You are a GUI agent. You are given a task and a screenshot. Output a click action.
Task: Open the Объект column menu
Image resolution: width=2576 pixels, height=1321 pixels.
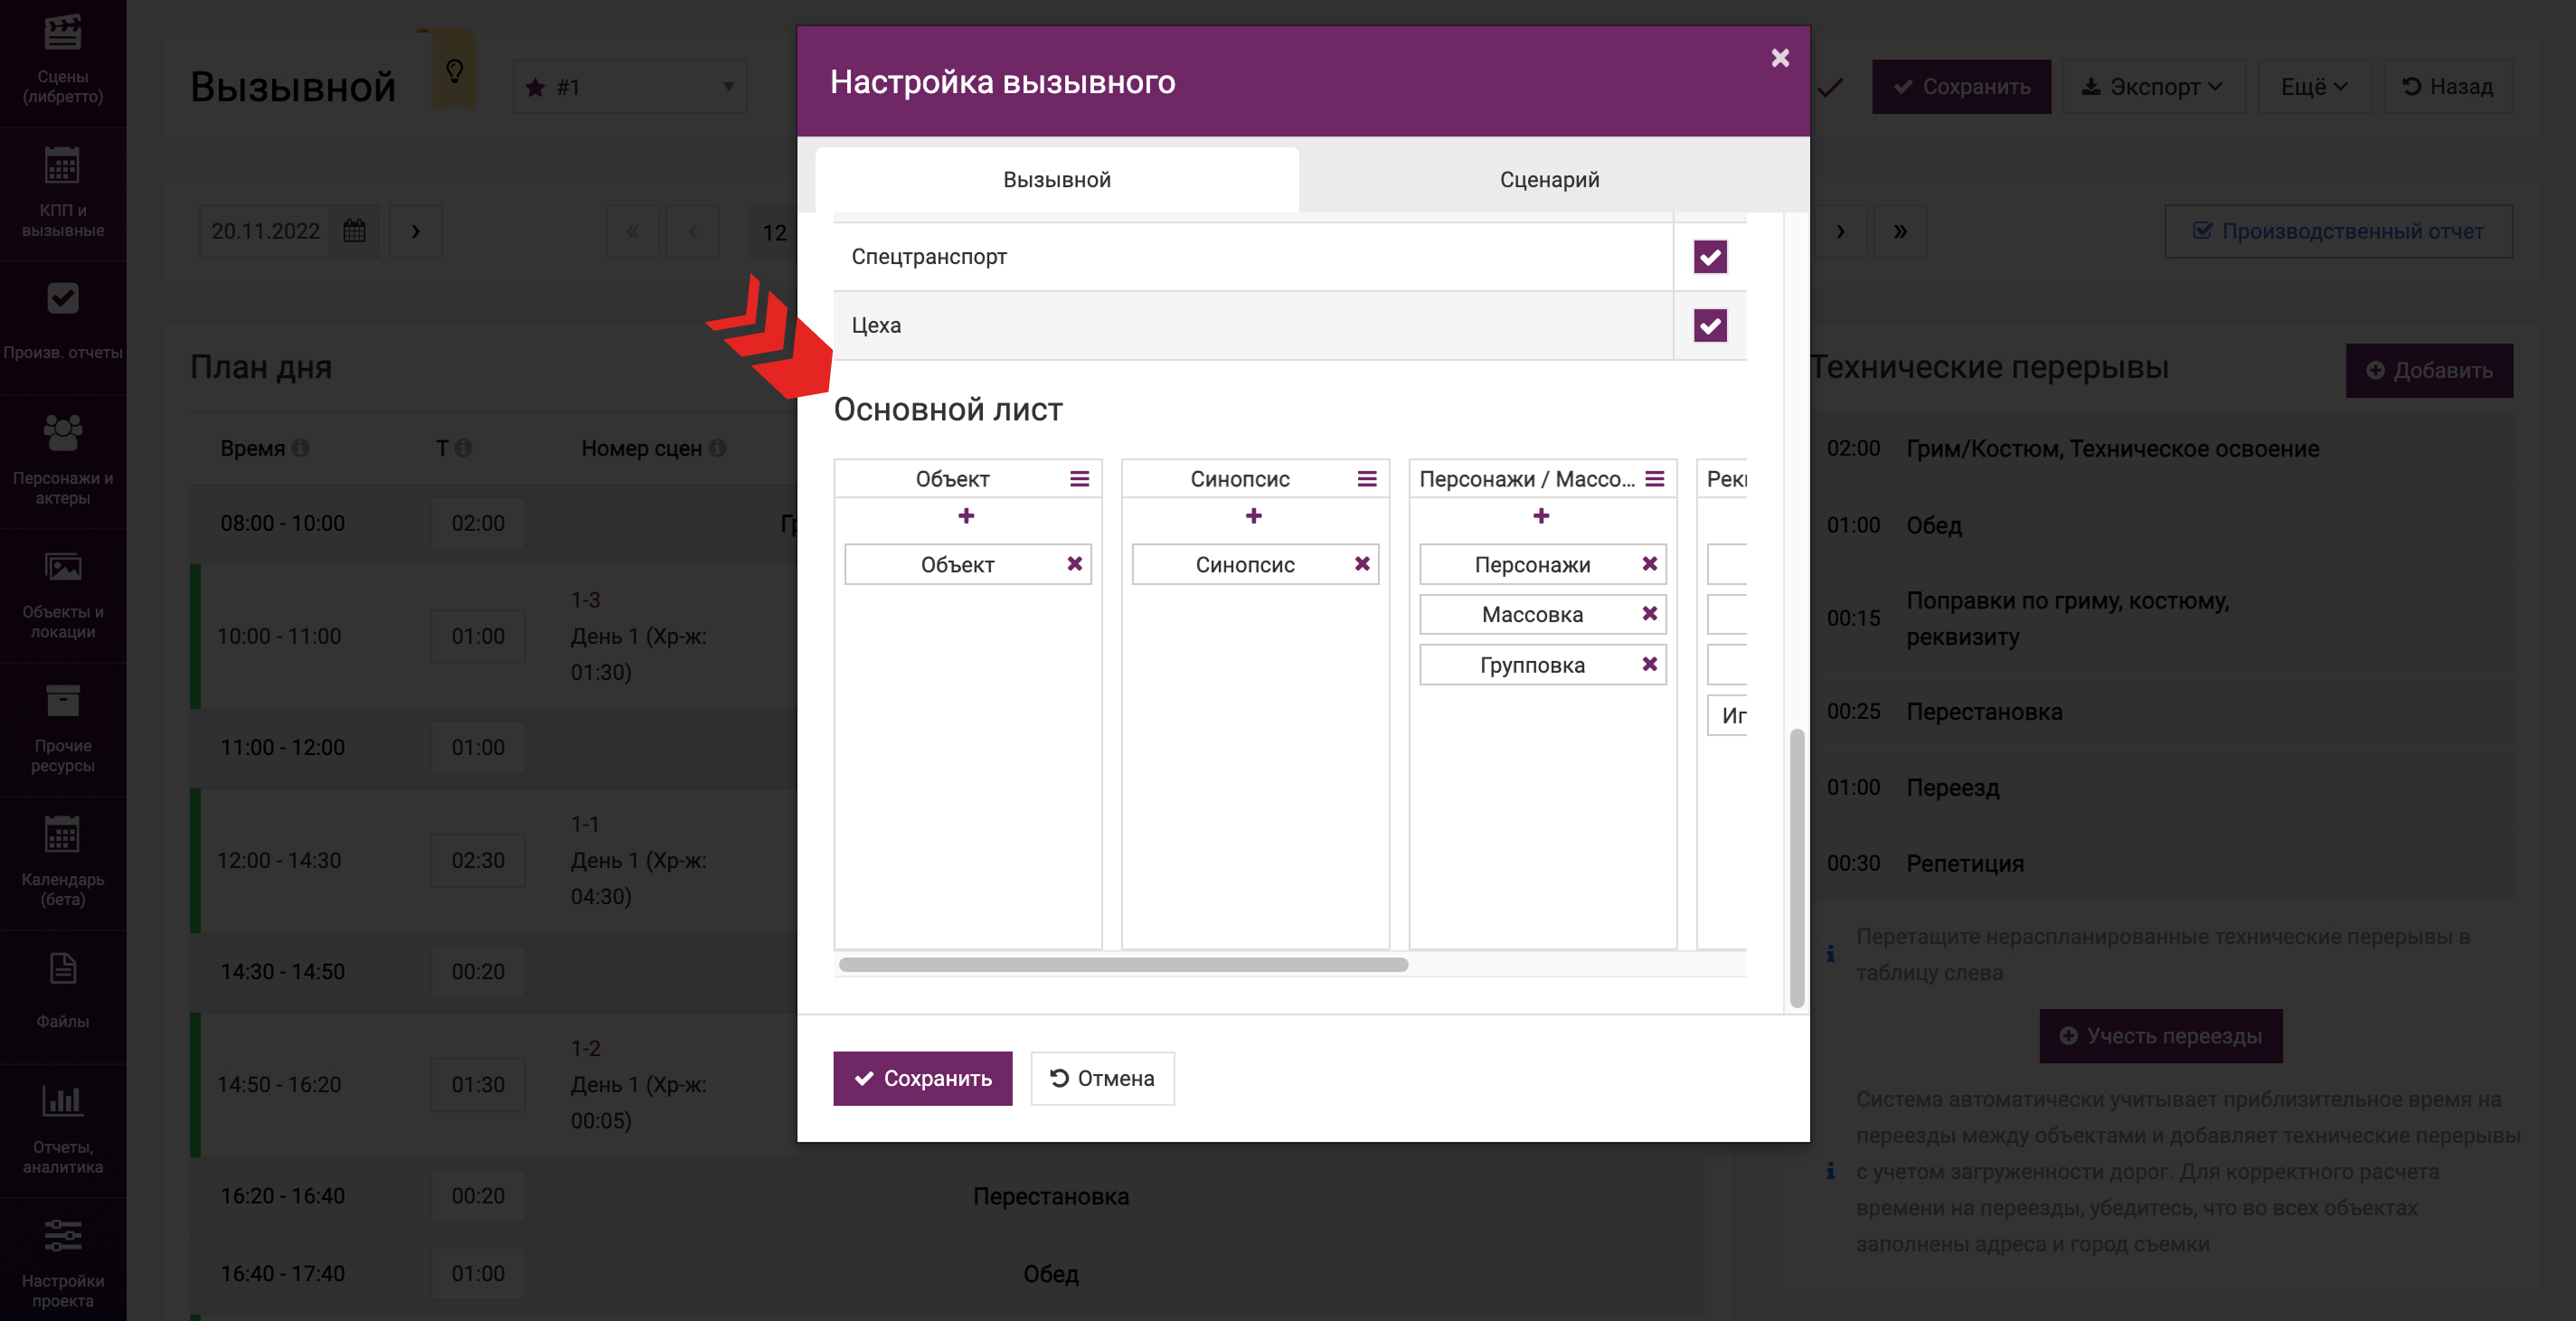[1079, 479]
